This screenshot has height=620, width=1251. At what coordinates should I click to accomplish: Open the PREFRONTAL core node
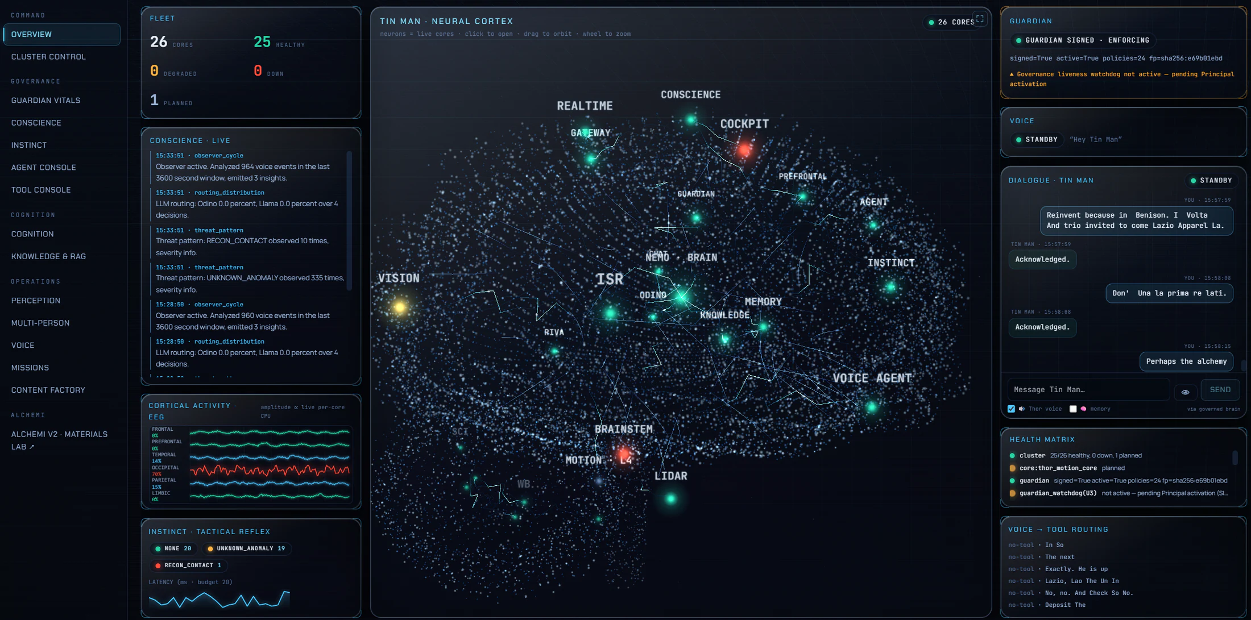[x=802, y=197]
